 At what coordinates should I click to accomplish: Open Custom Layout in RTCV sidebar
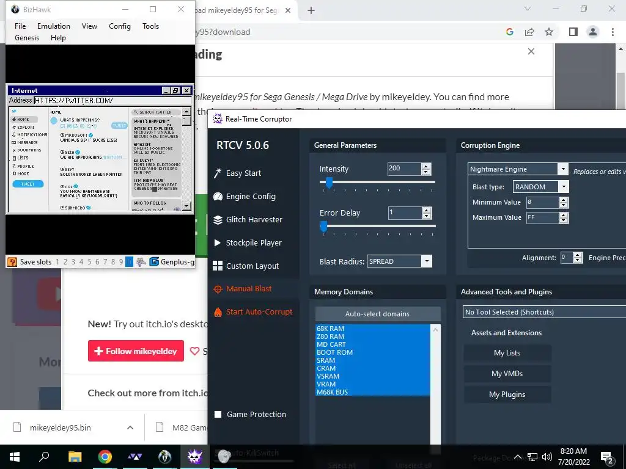[246, 266]
